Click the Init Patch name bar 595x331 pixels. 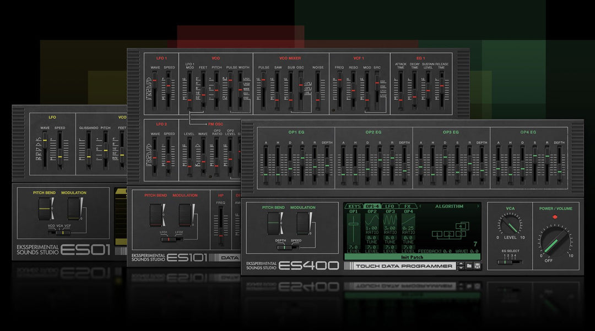click(x=412, y=257)
